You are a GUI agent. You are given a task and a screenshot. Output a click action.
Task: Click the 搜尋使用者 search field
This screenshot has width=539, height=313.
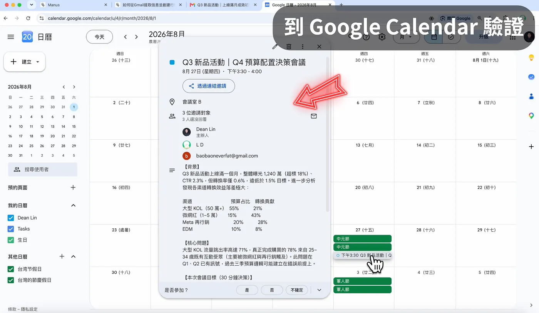click(x=43, y=169)
